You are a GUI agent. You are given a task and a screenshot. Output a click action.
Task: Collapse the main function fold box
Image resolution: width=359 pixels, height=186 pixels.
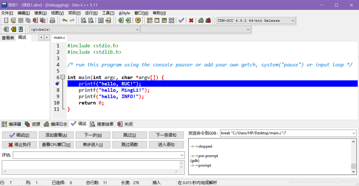[63, 77]
